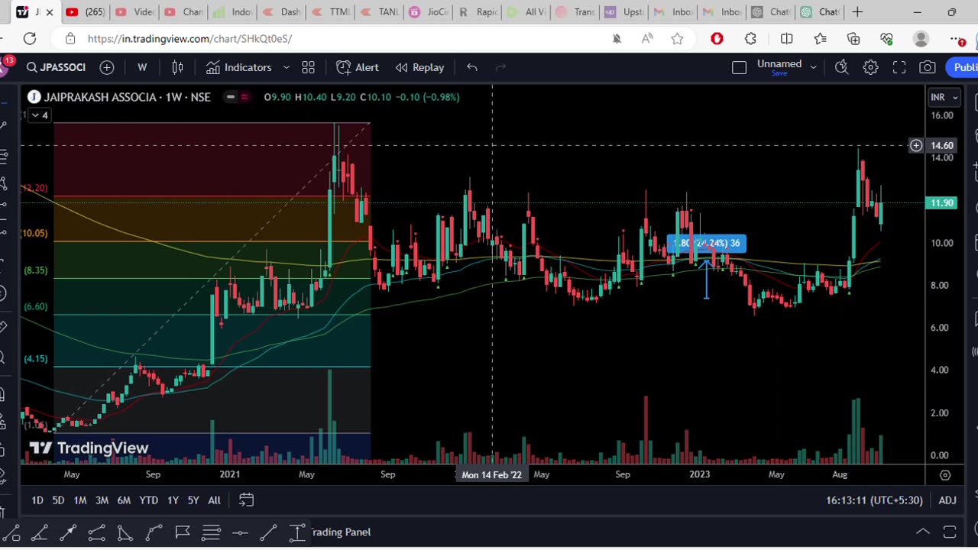Select the flag mark drawing tool
The height and width of the screenshot is (550, 978).
click(183, 532)
